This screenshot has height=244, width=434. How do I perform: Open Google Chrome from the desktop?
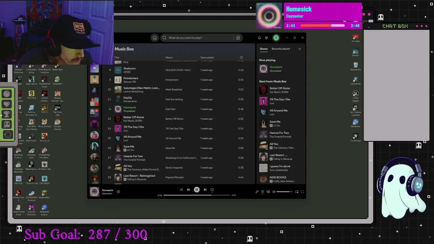pyautogui.click(x=57, y=125)
